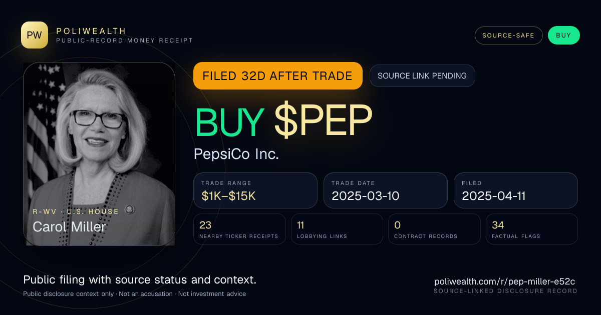Click the poliwealth.com/r/pep-miller-e52c link
This screenshot has width=601, height=315.
pos(506,281)
